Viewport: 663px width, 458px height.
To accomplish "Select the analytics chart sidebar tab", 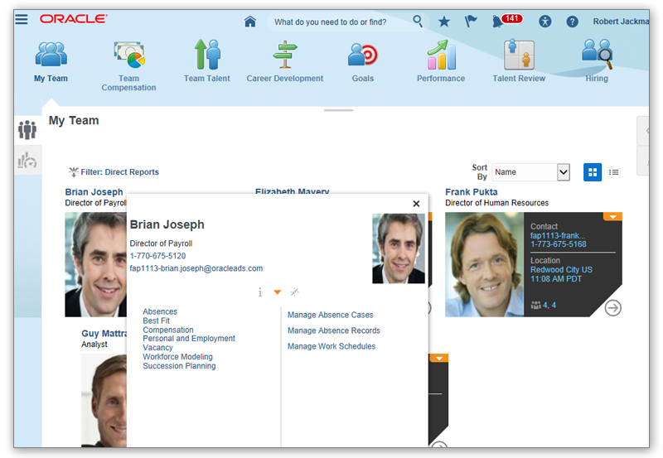I will 27,160.
